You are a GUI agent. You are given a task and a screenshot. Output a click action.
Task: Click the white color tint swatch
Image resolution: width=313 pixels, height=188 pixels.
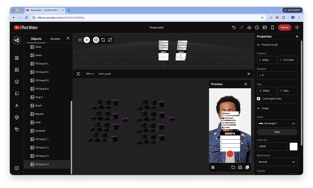tap(293, 146)
